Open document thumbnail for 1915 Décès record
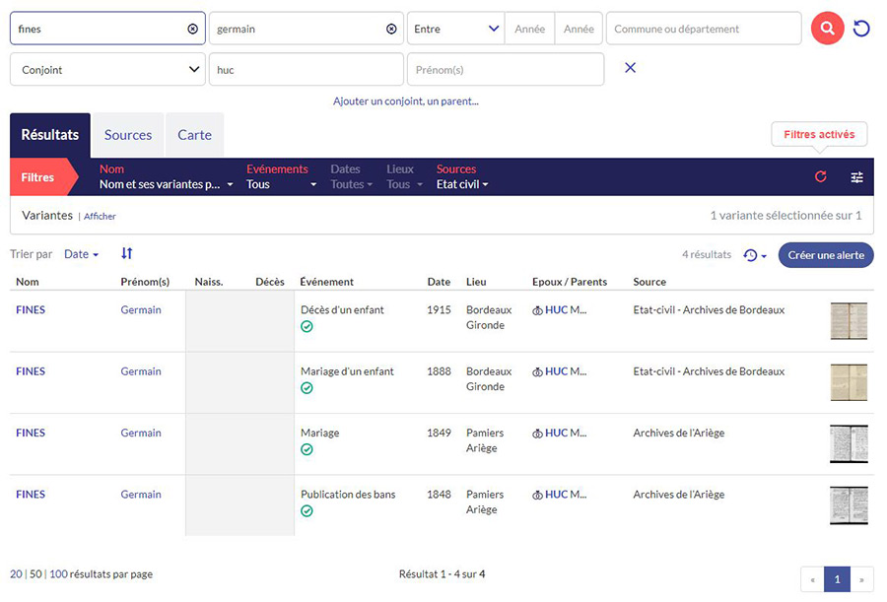This screenshot has width=887, height=602. [848, 321]
